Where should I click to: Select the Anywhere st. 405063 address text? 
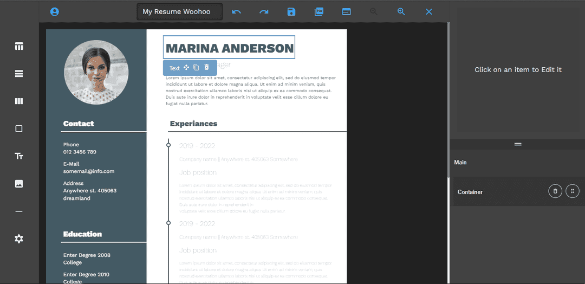(x=90, y=191)
